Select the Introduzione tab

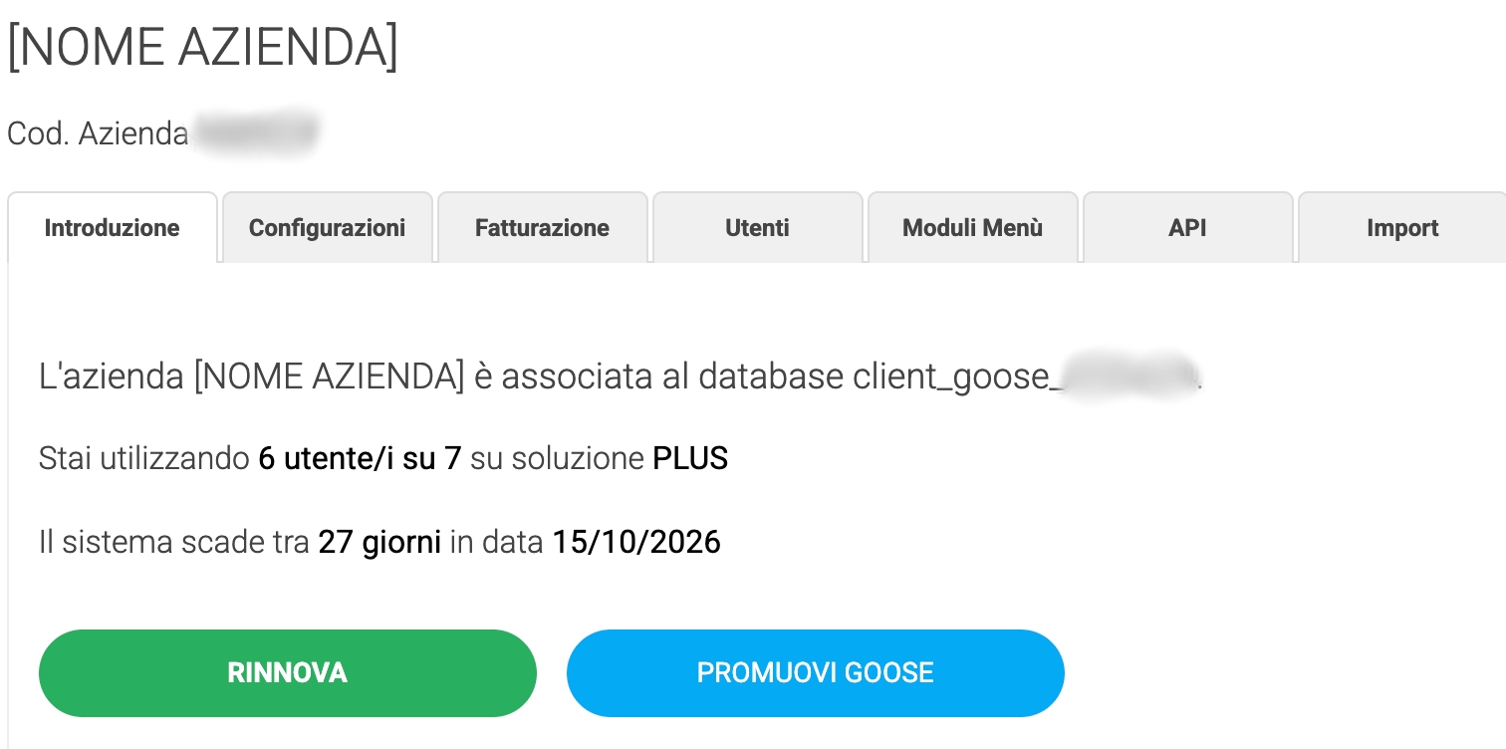[112, 227]
